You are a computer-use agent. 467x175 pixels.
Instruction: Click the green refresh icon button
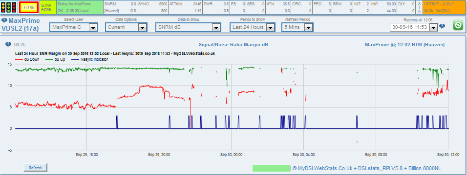(458, 25)
